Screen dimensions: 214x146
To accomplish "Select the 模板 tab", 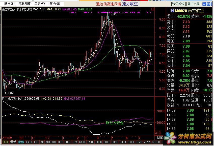I will pos(13,142).
